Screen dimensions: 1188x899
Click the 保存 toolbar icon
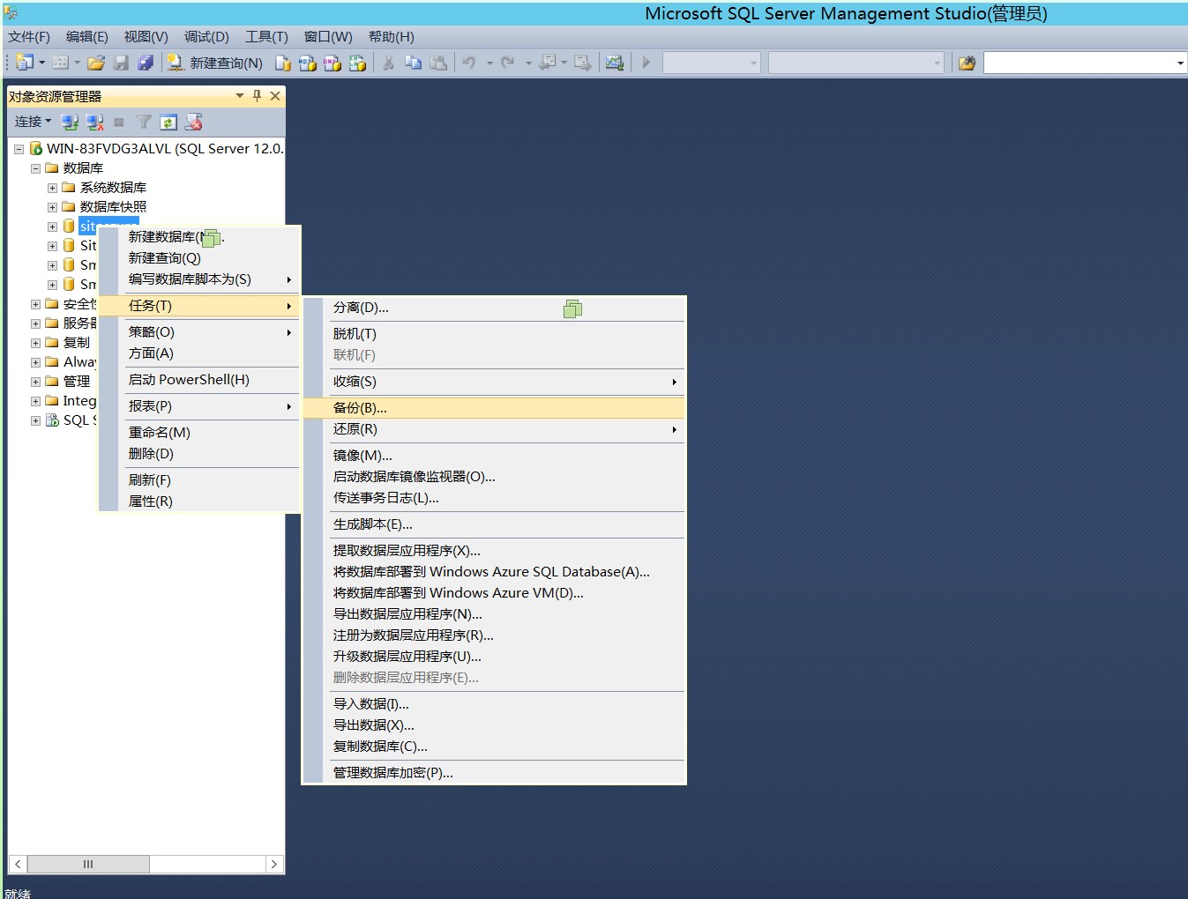[121, 63]
